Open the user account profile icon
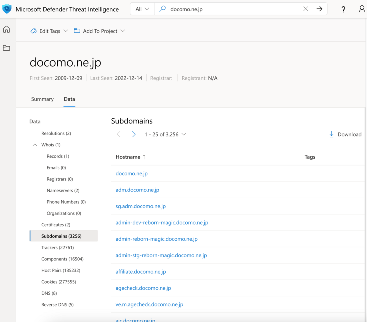The width and height of the screenshot is (367, 322). (362, 9)
